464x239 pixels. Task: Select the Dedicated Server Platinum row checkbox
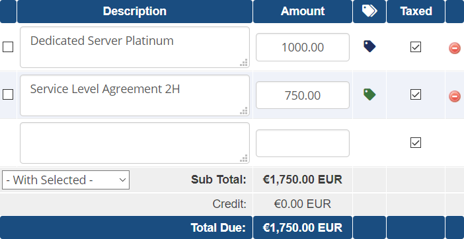click(x=8, y=47)
